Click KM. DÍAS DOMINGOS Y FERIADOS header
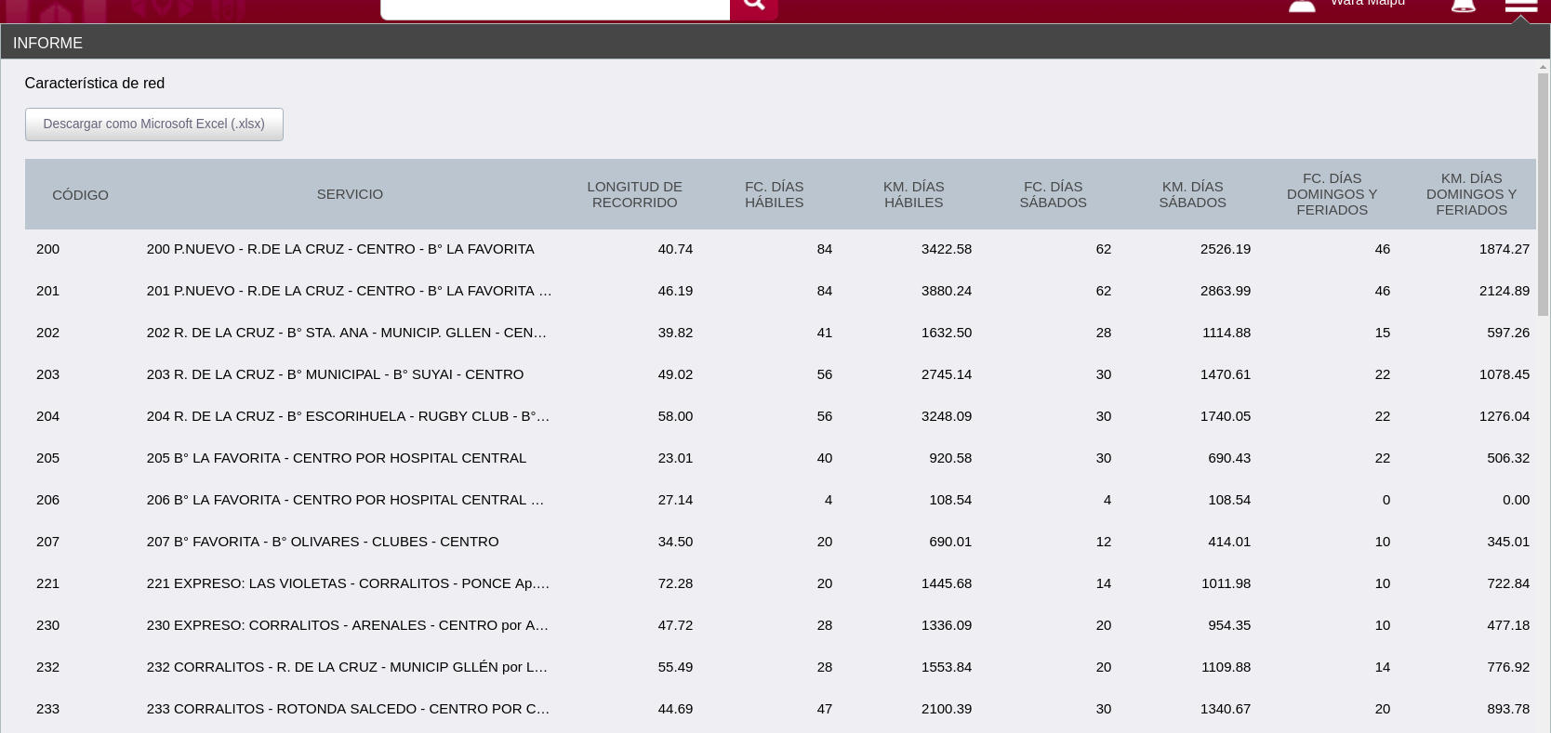Image resolution: width=1551 pixels, height=733 pixels. (1471, 194)
